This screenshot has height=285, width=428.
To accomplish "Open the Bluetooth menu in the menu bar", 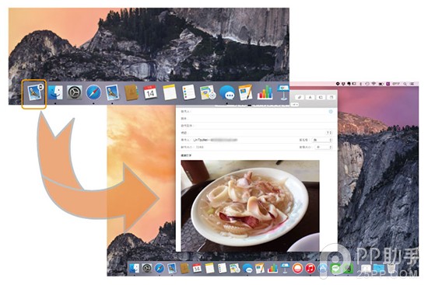I will (x=360, y=84).
